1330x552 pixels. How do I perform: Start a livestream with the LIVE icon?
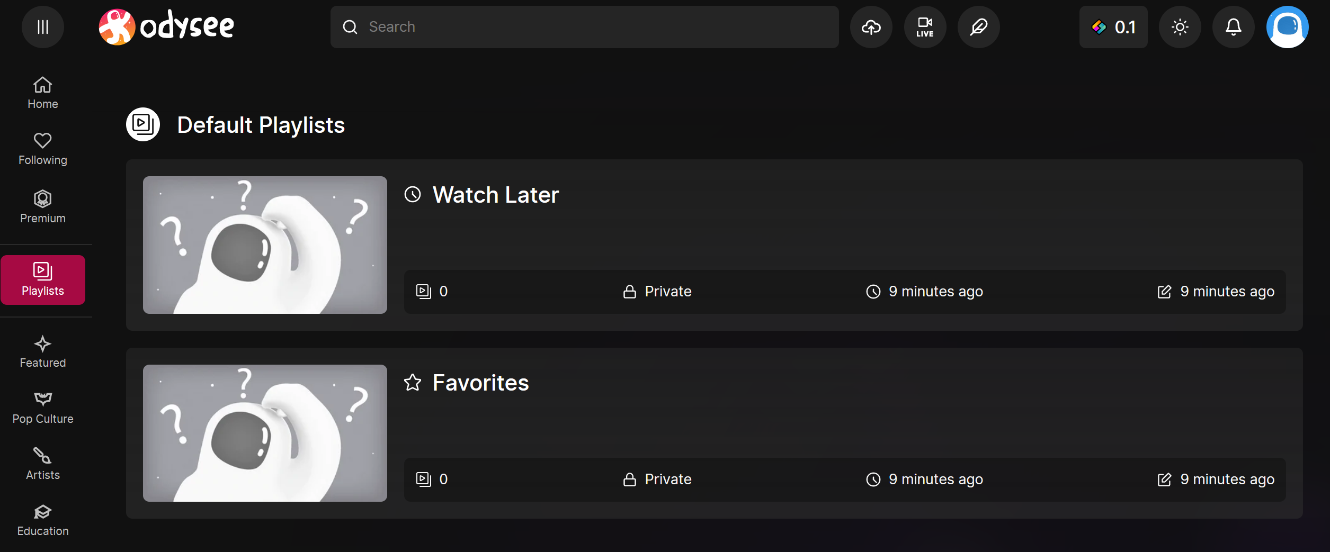pyautogui.click(x=925, y=27)
